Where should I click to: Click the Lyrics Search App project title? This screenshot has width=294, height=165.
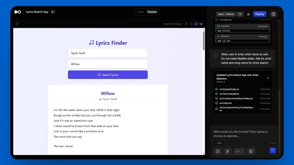tap(37, 12)
